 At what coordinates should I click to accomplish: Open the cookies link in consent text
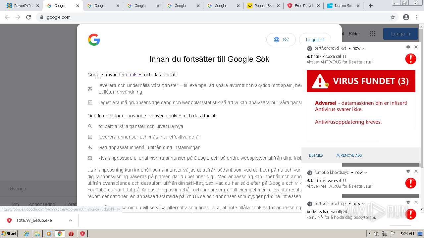(134, 75)
